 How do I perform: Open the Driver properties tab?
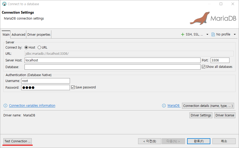[39, 35]
